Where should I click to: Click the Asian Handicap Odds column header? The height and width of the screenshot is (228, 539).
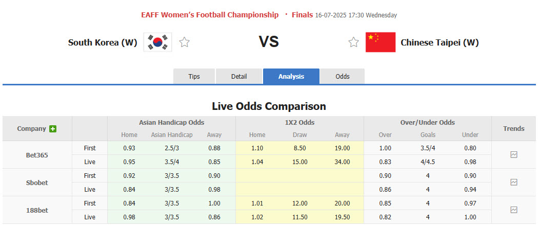[171, 123]
